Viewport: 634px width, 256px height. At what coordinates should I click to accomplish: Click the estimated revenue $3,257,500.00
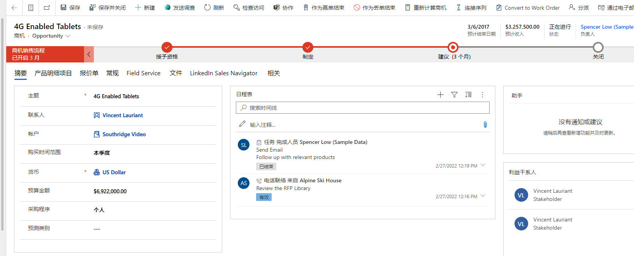click(x=522, y=27)
